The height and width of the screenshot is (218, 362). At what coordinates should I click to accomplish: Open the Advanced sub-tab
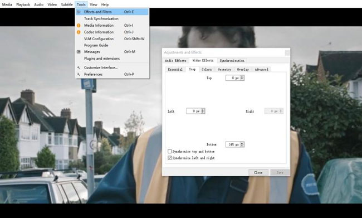tap(261, 69)
